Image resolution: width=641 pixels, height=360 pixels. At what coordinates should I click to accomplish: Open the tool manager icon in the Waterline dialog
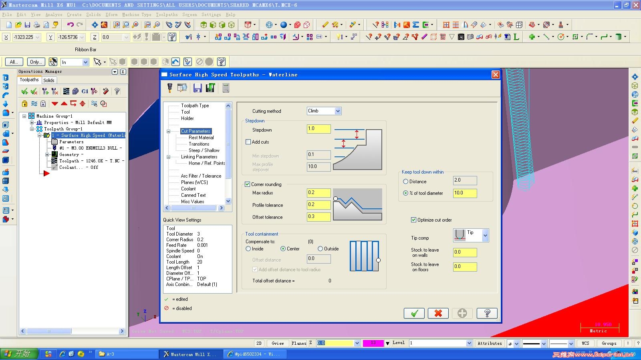[x=170, y=88]
